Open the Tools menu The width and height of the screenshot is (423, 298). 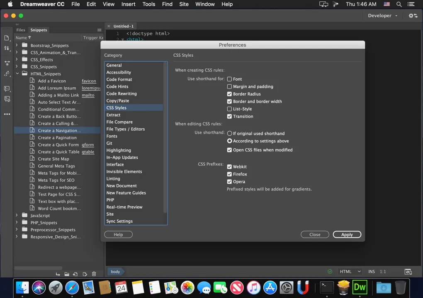[x=148, y=4]
